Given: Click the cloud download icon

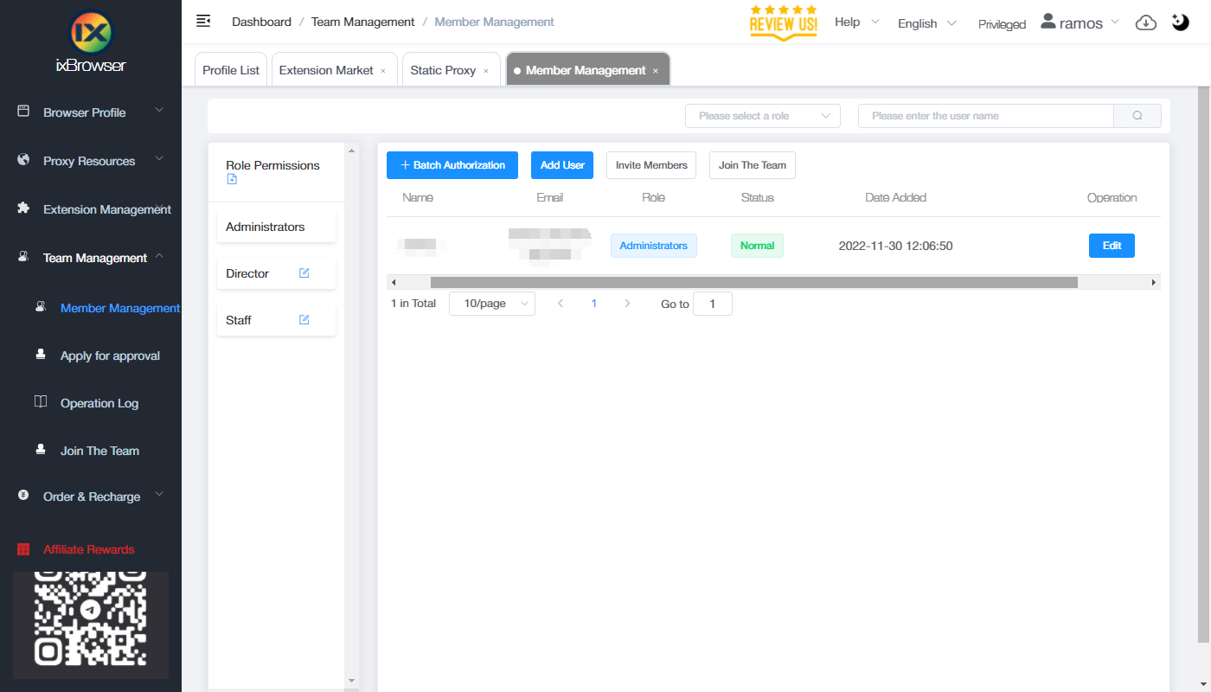Looking at the screenshot, I should click(x=1145, y=22).
